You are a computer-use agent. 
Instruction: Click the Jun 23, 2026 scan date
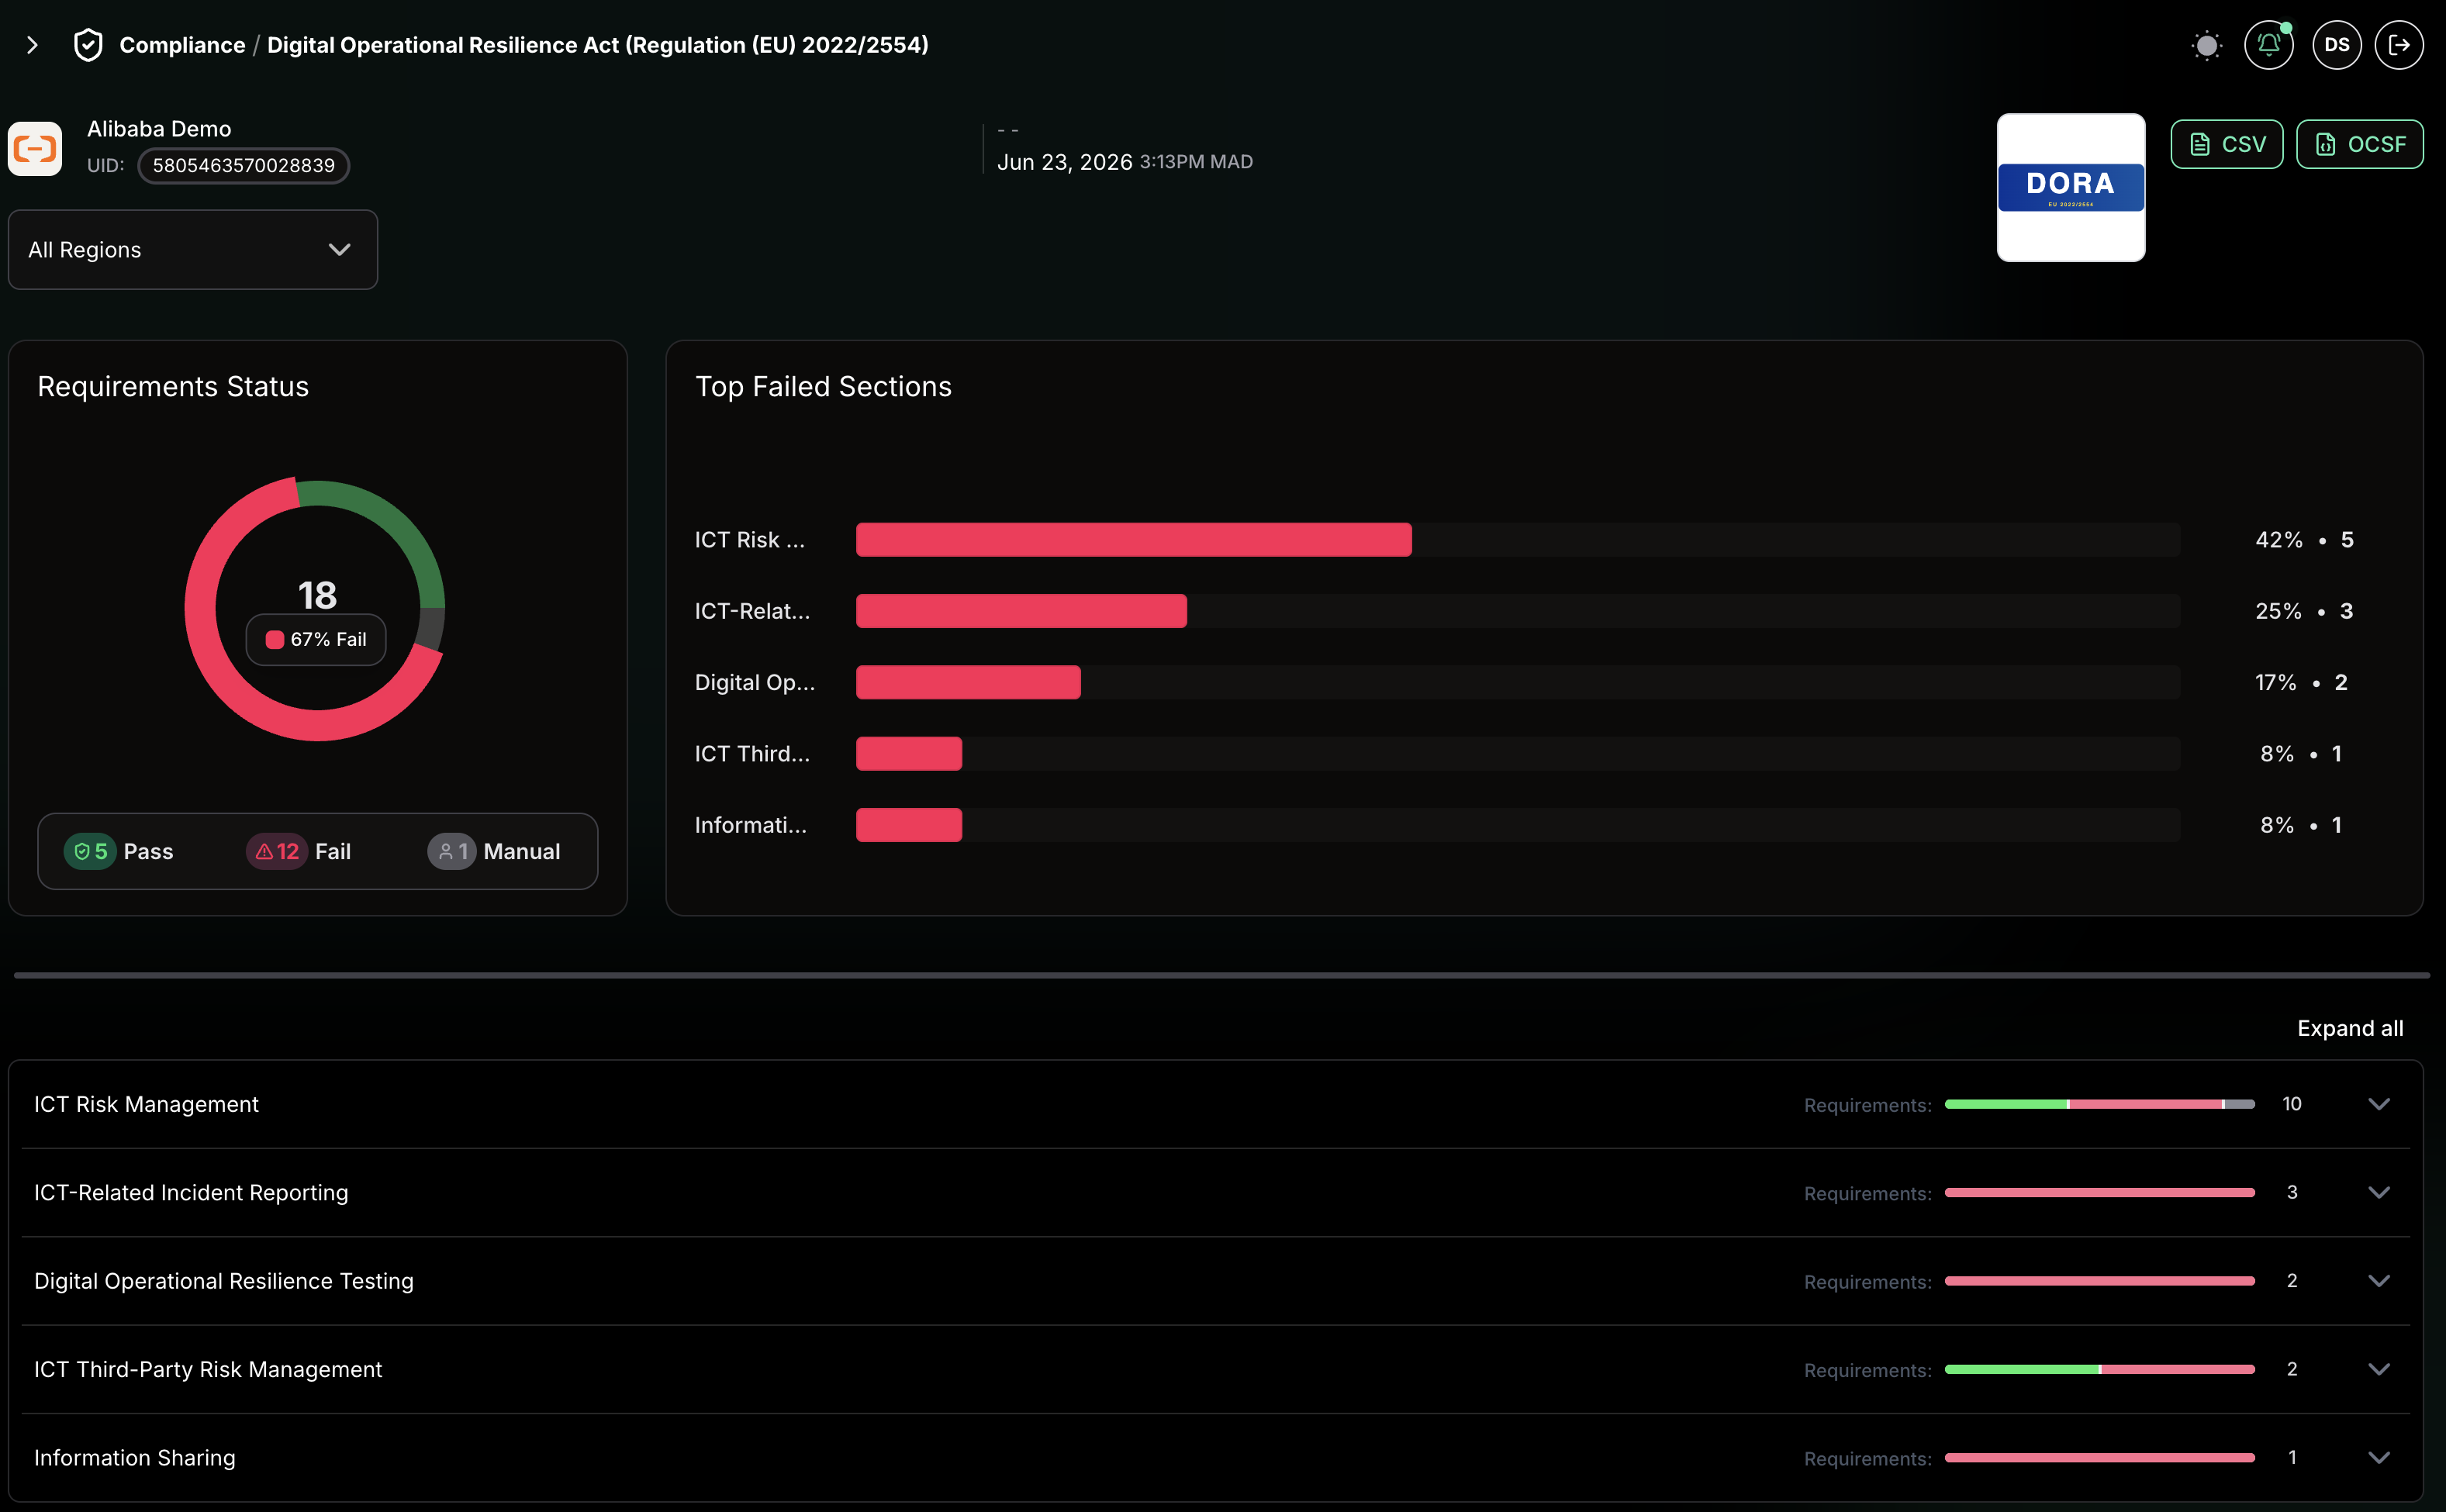tap(1065, 162)
